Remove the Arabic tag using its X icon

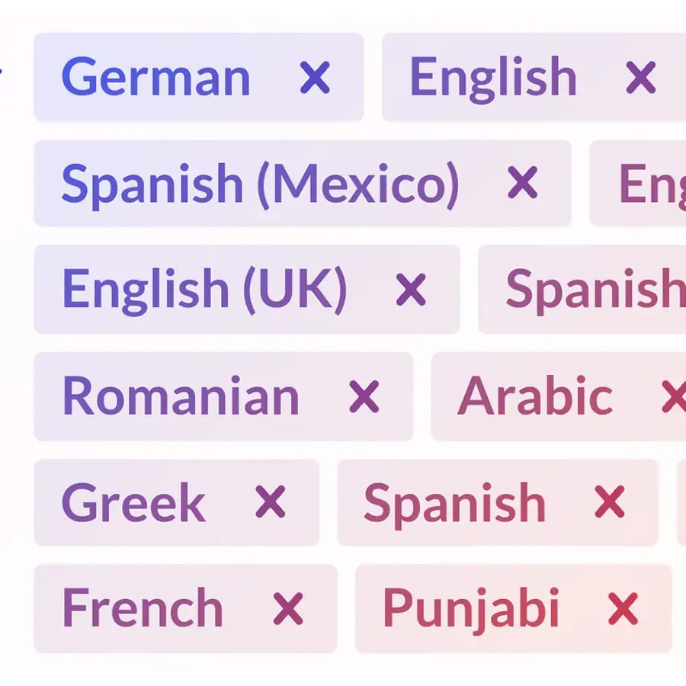(674, 396)
